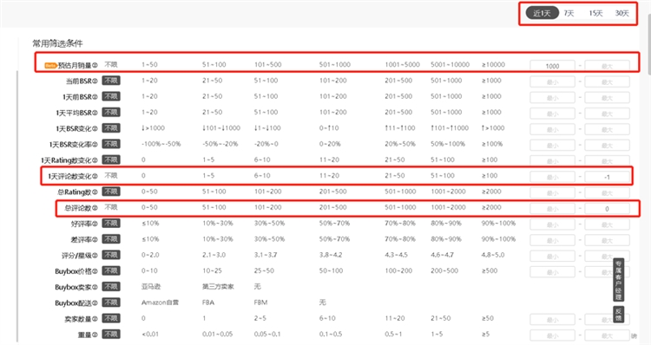651x345 pixels.
Task: Click the info icon beside 当前BSR
Action: (x=95, y=81)
